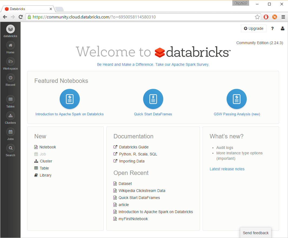Open Introduction to Apache Spark from Open Recent
Viewport: 288px width, 238px height.
point(156,212)
